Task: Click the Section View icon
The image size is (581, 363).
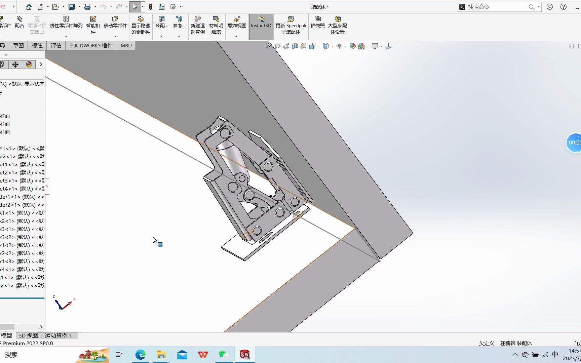Action: coord(295,46)
